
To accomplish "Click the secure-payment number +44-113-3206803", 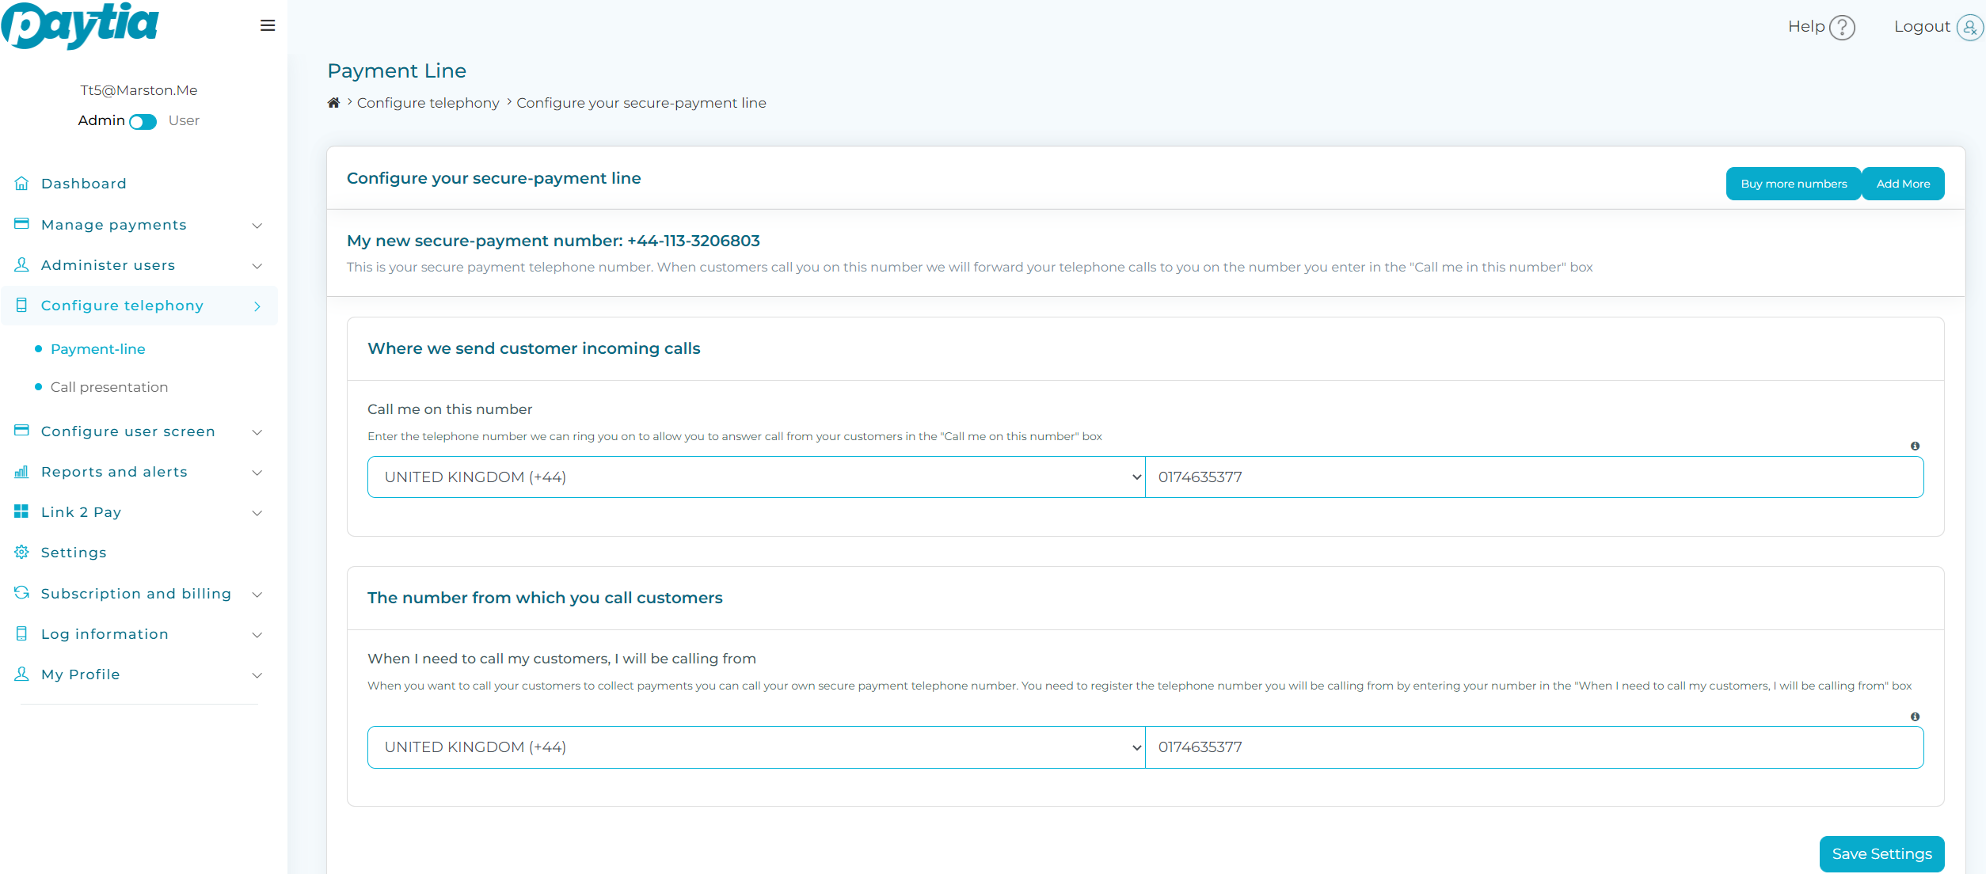I will [694, 241].
